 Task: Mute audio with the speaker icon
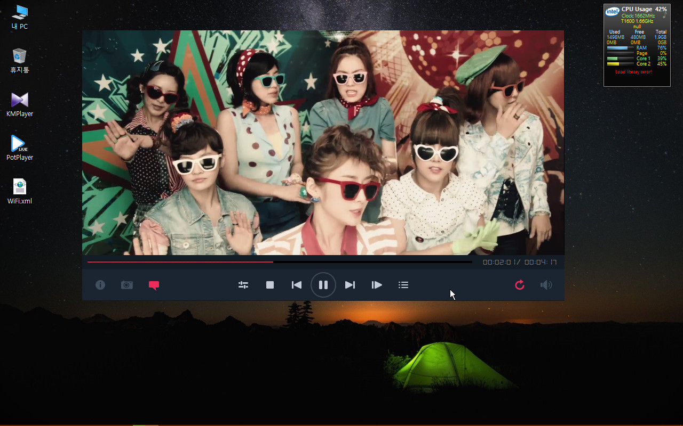(546, 285)
